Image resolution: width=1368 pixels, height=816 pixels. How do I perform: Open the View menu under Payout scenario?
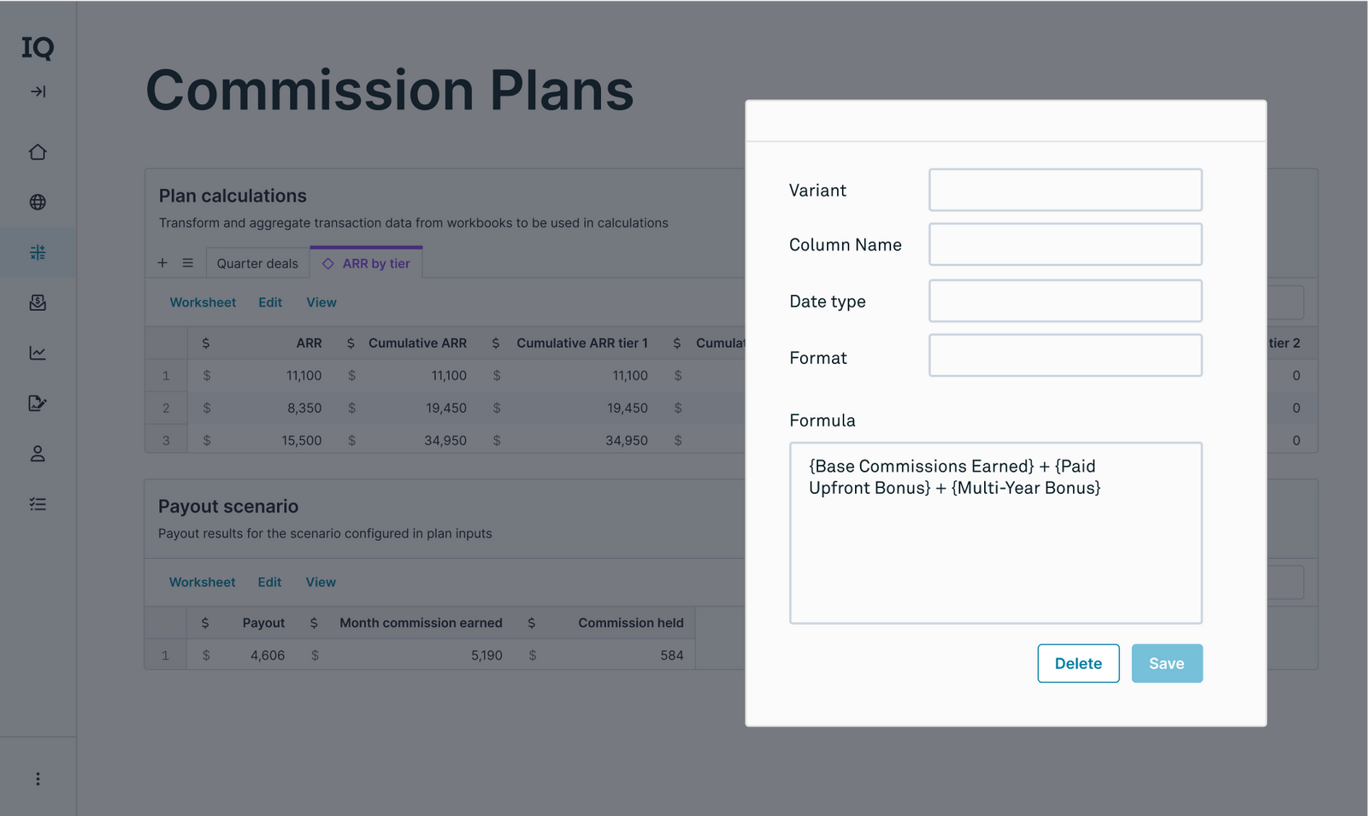[x=321, y=582]
